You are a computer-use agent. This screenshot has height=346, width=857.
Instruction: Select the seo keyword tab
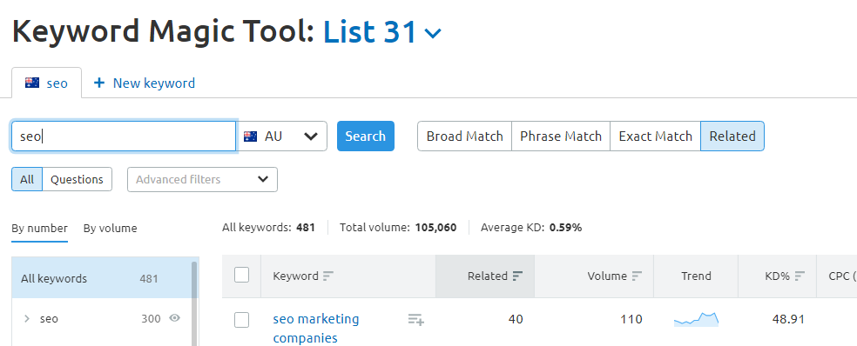(46, 83)
